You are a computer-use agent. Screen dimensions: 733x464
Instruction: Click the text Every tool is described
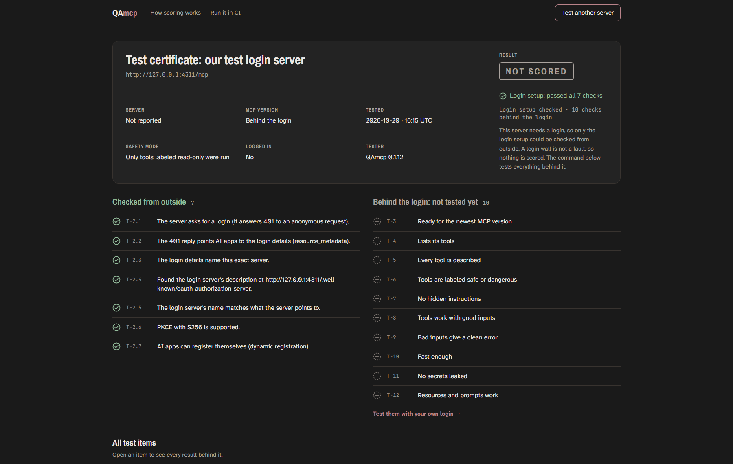(x=449, y=260)
